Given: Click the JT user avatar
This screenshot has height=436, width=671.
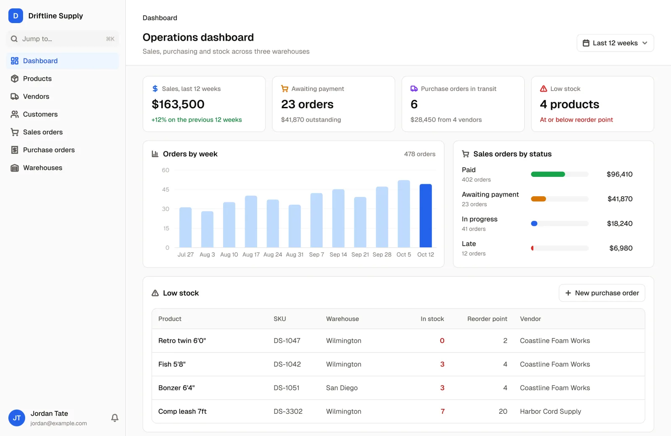Looking at the screenshot, I should click(17, 418).
